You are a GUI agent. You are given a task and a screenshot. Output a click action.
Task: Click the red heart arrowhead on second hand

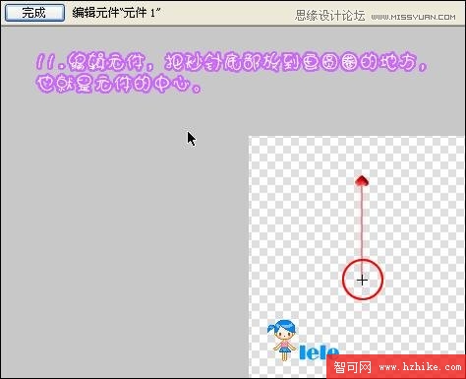(362, 181)
